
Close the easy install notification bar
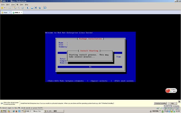179,102
